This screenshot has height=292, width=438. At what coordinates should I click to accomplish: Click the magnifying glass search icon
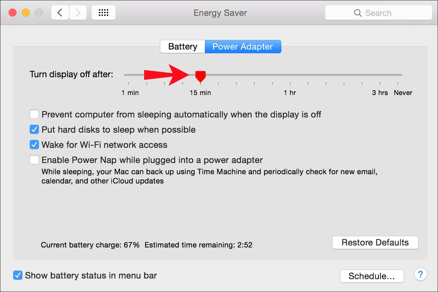pyautogui.click(x=358, y=13)
